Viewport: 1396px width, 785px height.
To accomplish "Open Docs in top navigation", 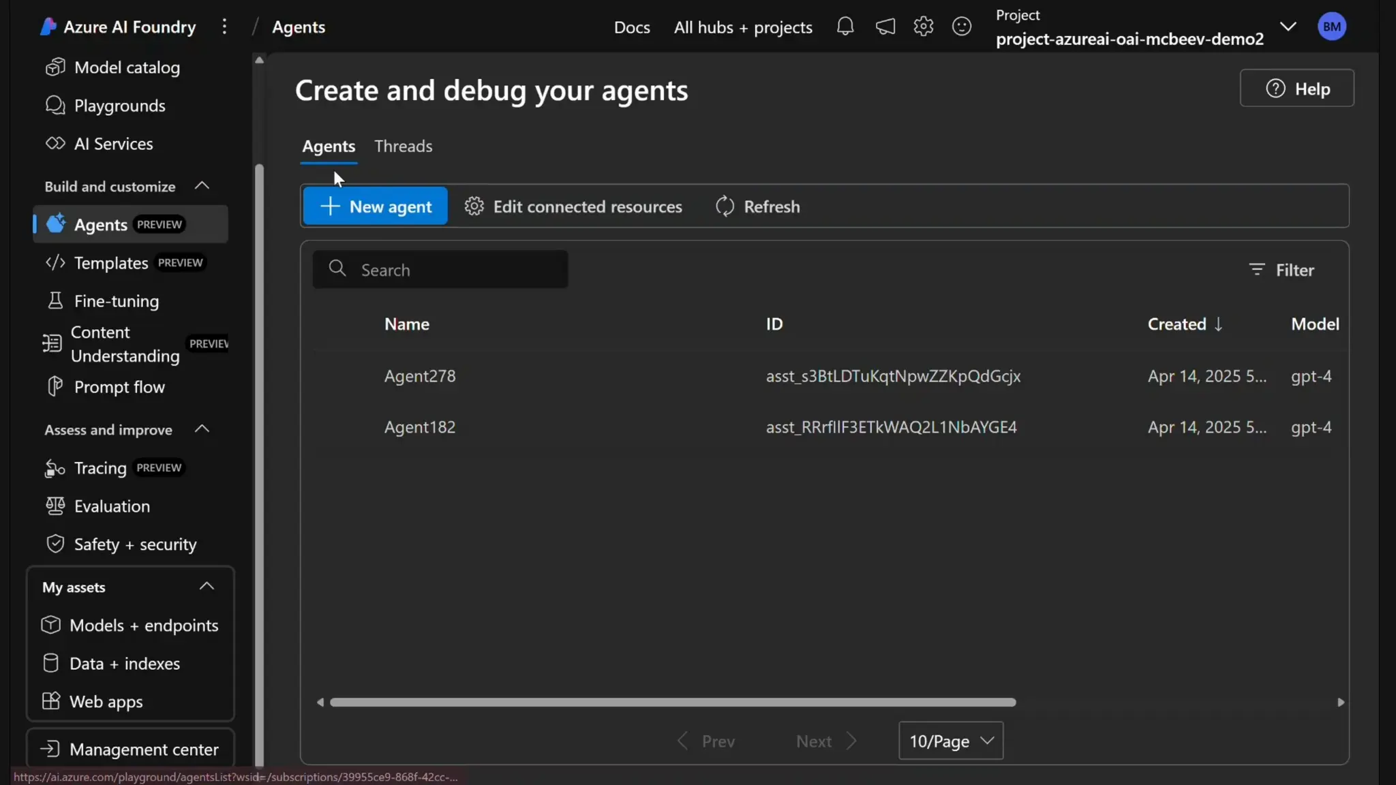I will point(631,27).
